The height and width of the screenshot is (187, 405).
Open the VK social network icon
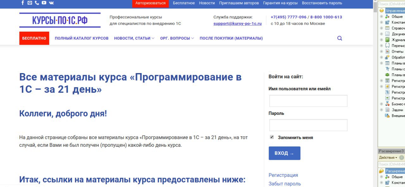pos(51,3)
